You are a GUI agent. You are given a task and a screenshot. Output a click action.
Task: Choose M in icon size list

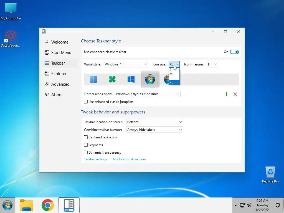point(174,74)
